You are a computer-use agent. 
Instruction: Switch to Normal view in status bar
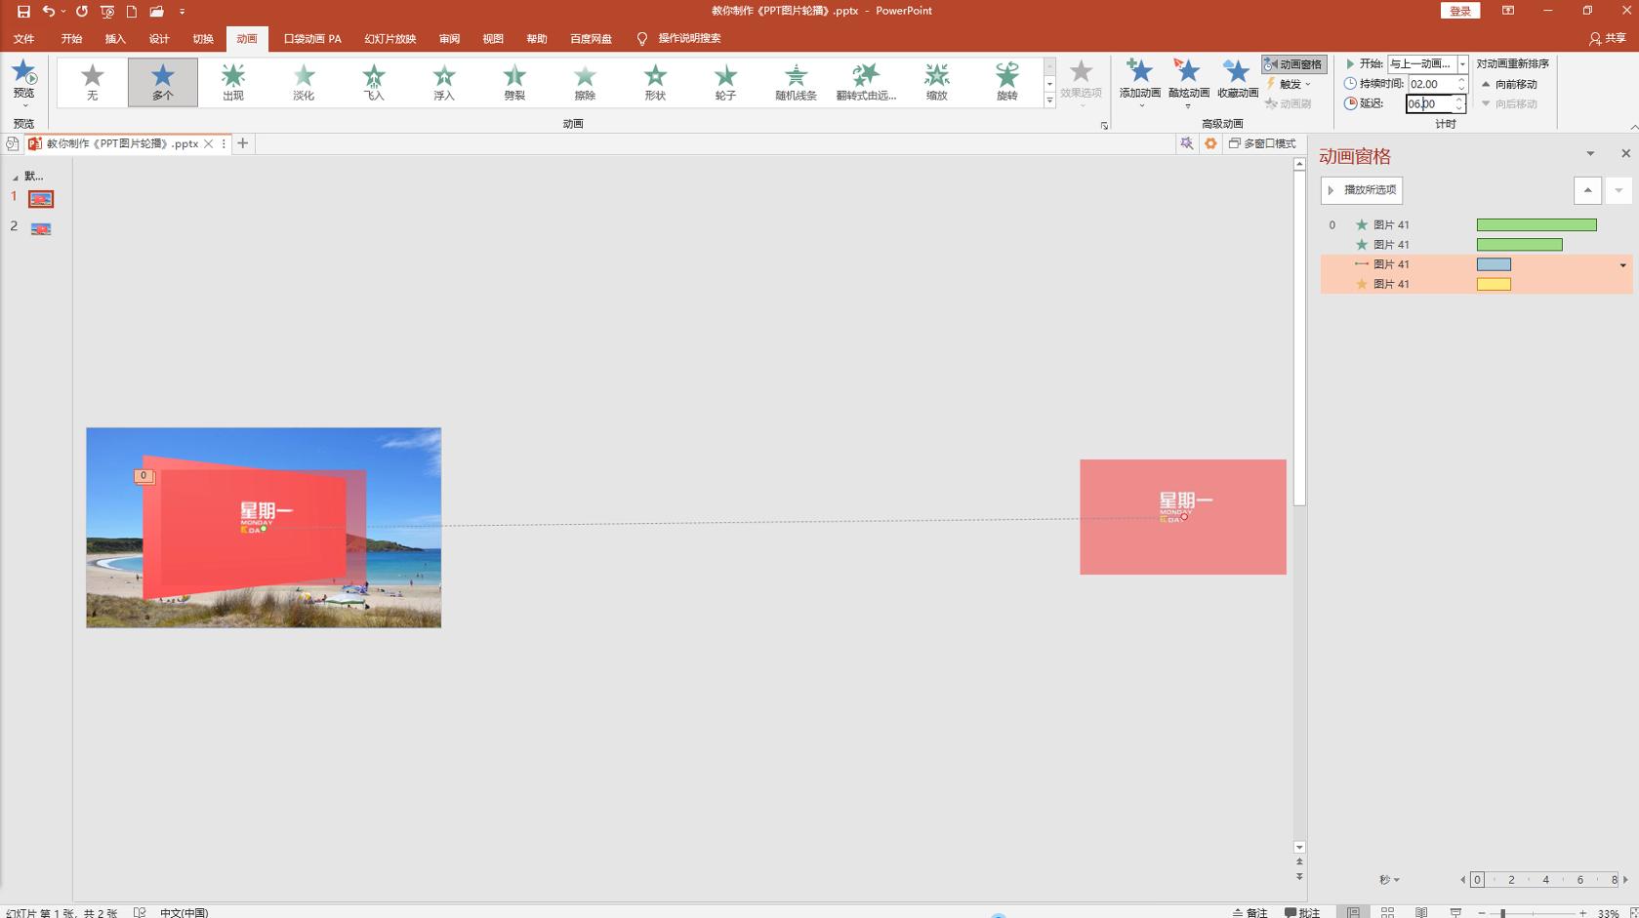click(x=1353, y=912)
